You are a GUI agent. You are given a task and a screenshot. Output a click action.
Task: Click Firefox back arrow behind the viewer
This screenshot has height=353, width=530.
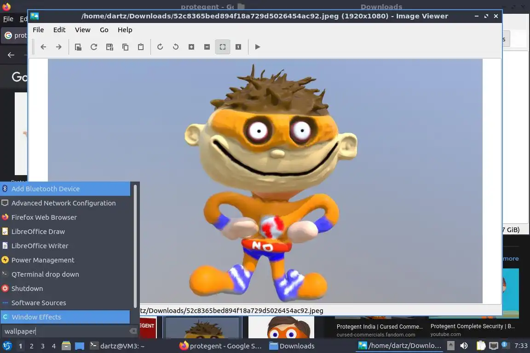click(x=11, y=55)
